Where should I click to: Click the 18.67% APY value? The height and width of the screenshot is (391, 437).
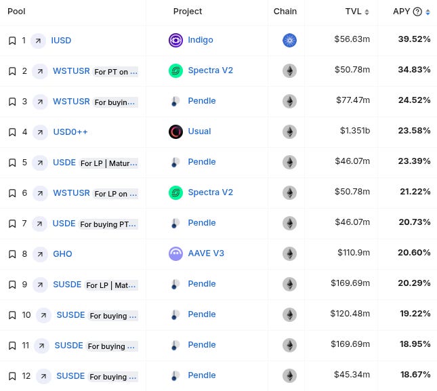[x=415, y=375]
